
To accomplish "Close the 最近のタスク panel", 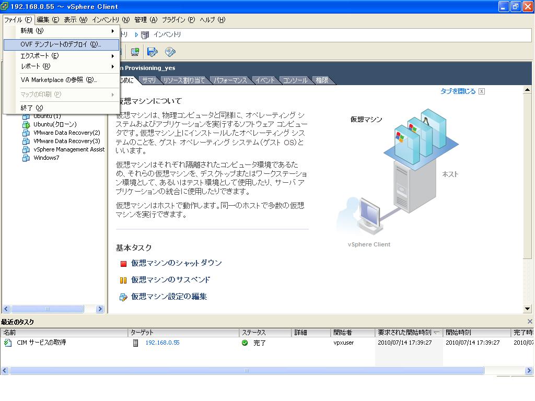I will pyautogui.click(x=530, y=321).
